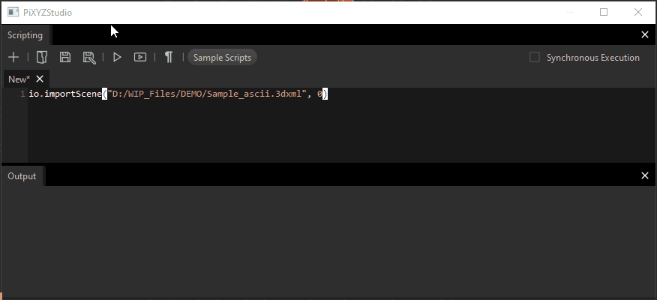657x300 pixels.
Task: Close the New* script tab
Action: coord(40,79)
